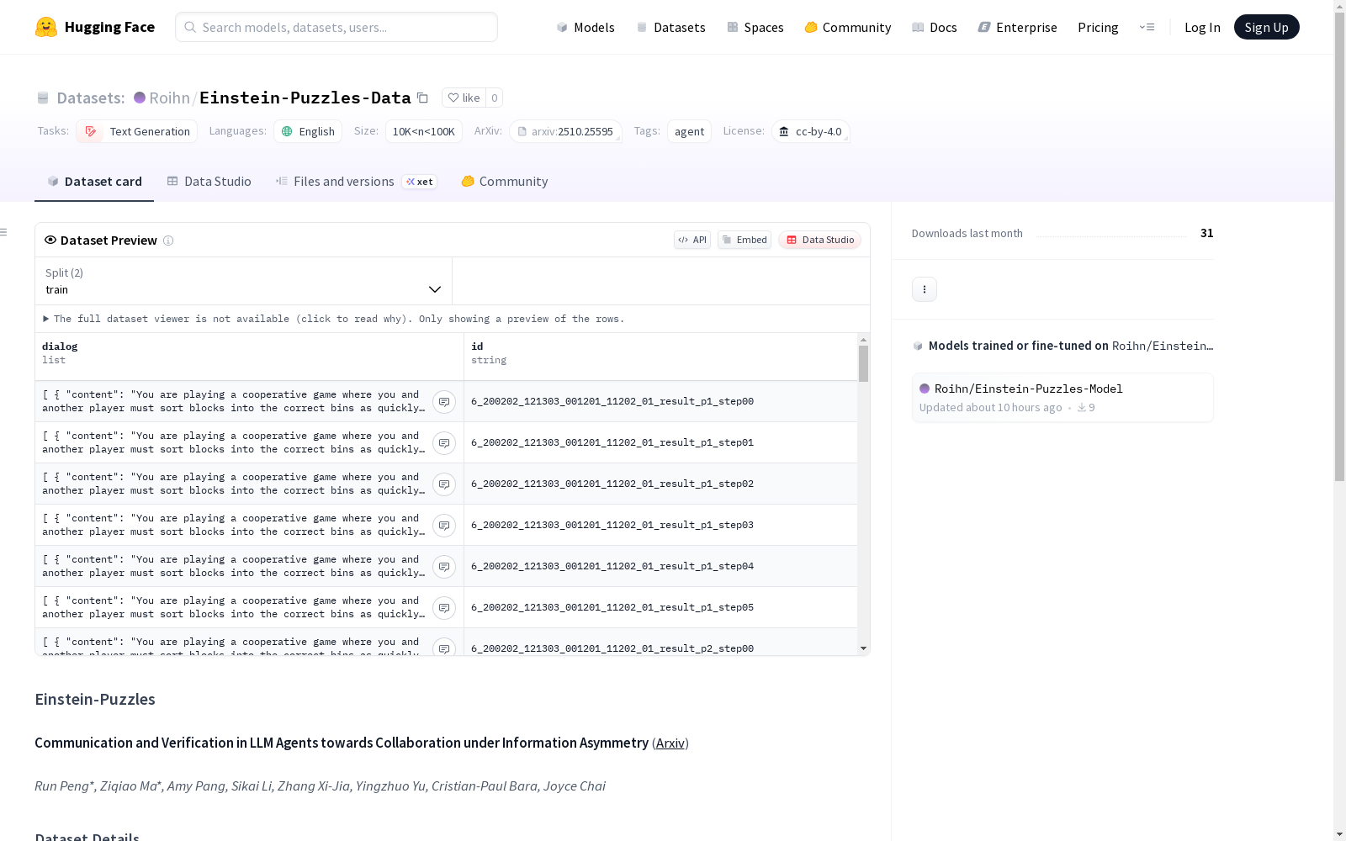This screenshot has height=841, width=1346.
Task: Copy dataset name with the copy icon
Action: click(x=422, y=98)
